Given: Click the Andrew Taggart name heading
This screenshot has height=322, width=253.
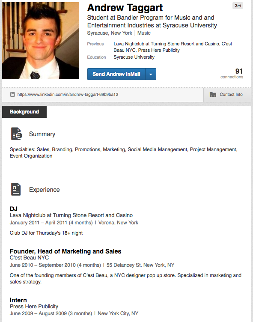Looking at the screenshot, I should (x=125, y=8).
